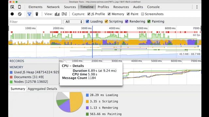Click the 60 fps label in overview
The height and width of the screenshot is (117, 209).
197,35
